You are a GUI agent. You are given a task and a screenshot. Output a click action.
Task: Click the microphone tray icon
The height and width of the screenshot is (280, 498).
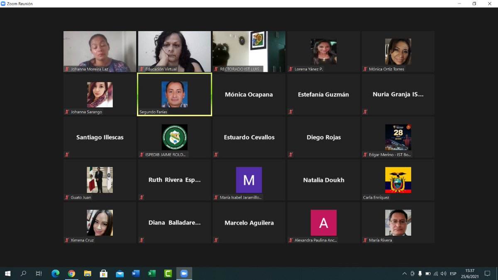tap(420, 274)
